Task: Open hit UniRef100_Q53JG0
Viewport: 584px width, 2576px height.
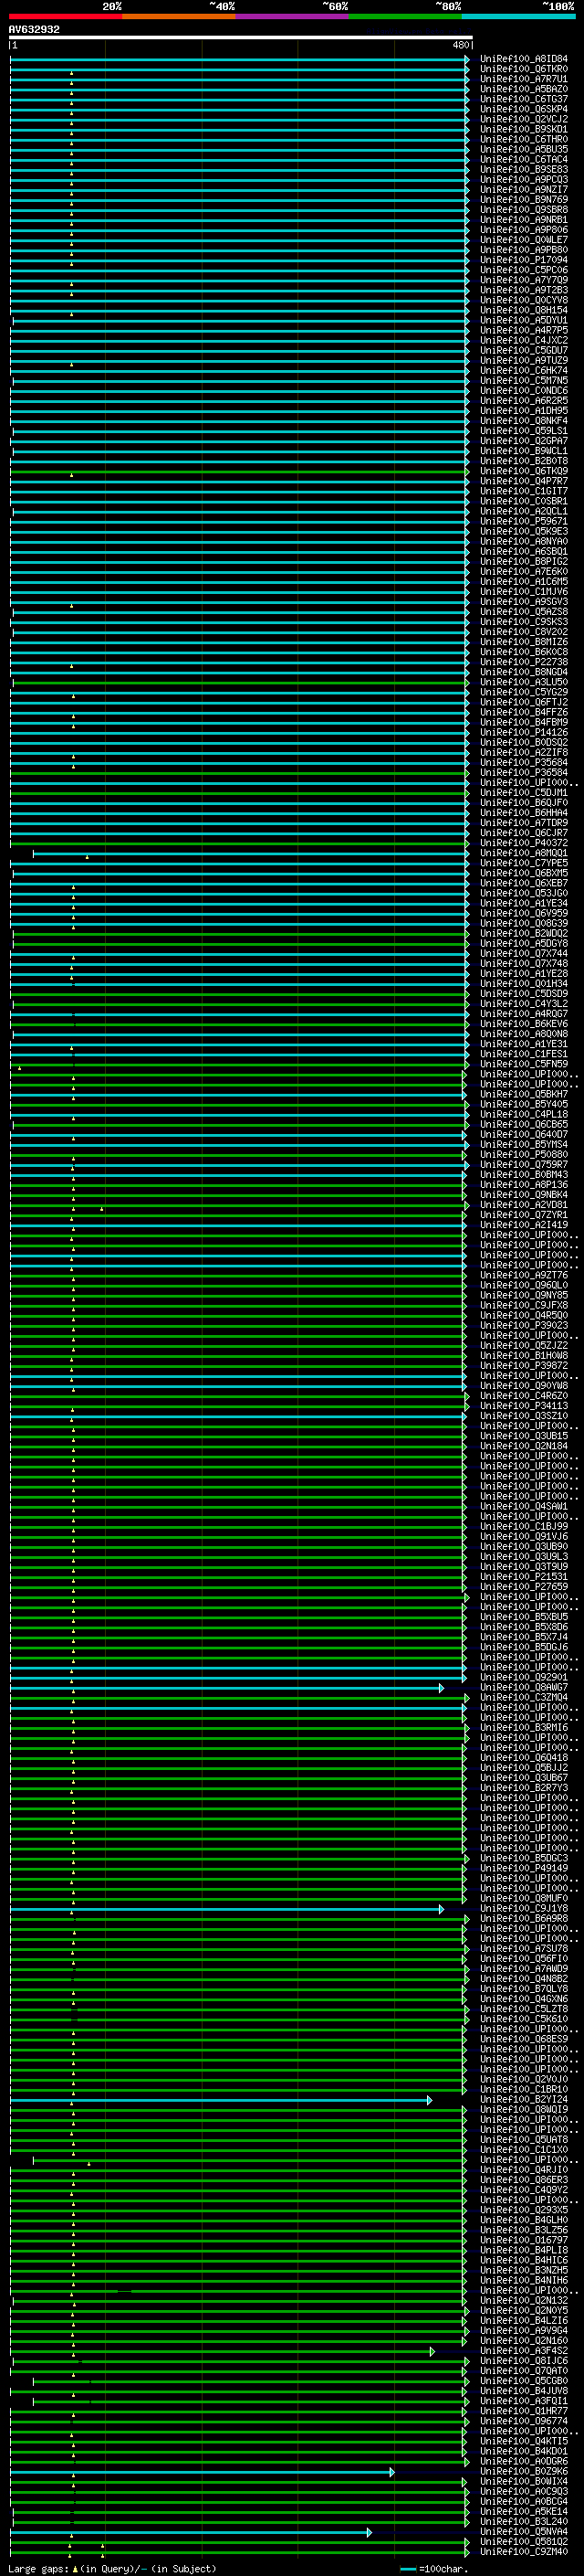Action: tap(524, 893)
